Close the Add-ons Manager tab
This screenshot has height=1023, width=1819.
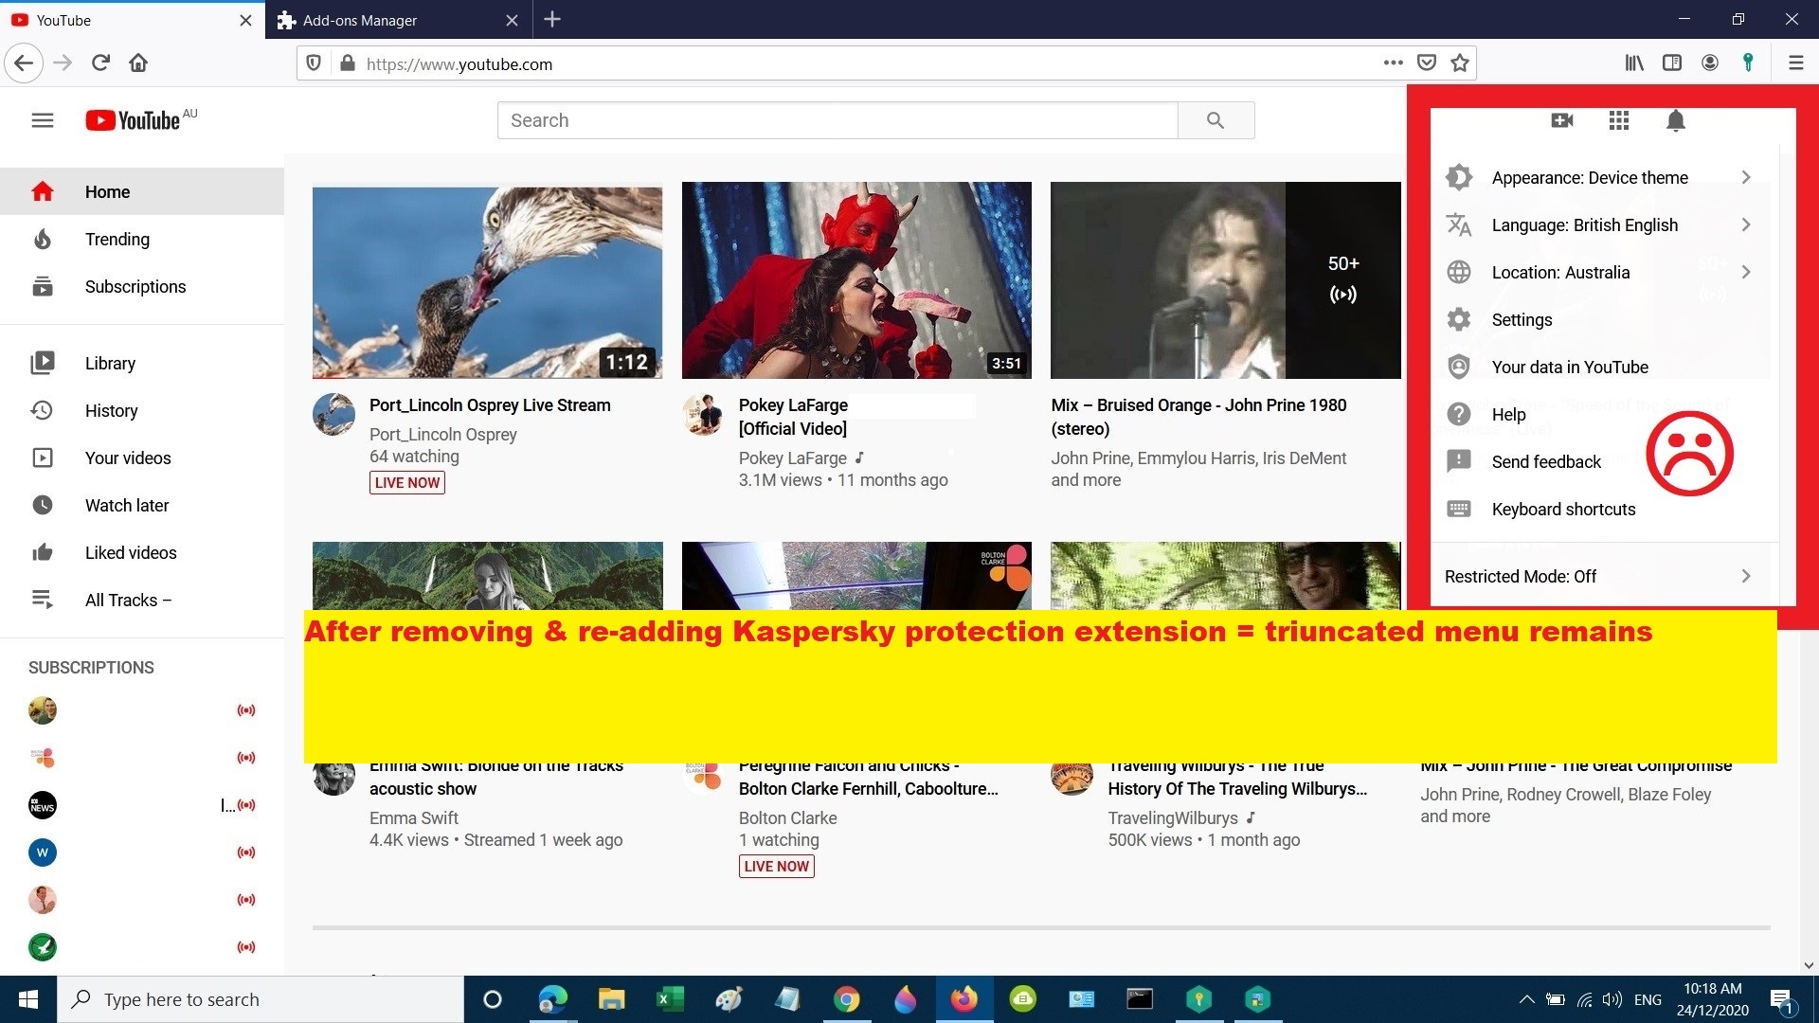[x=512, y=20]
